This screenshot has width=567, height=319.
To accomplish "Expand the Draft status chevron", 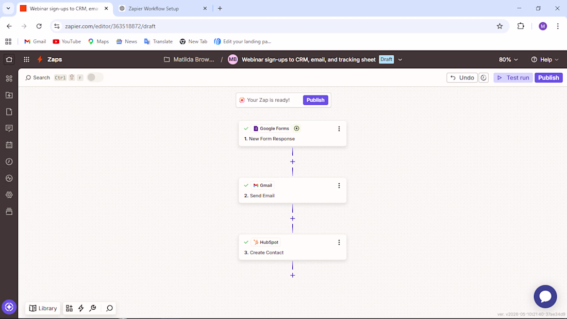I will [x=400, y=59].
